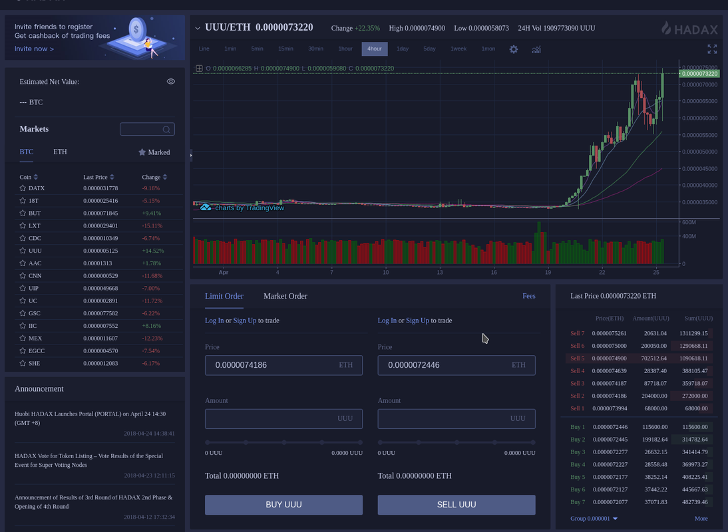Screen dimensions: 728x532
Task: Set chart interval to 4hour
Action: (x=374, y=49)
